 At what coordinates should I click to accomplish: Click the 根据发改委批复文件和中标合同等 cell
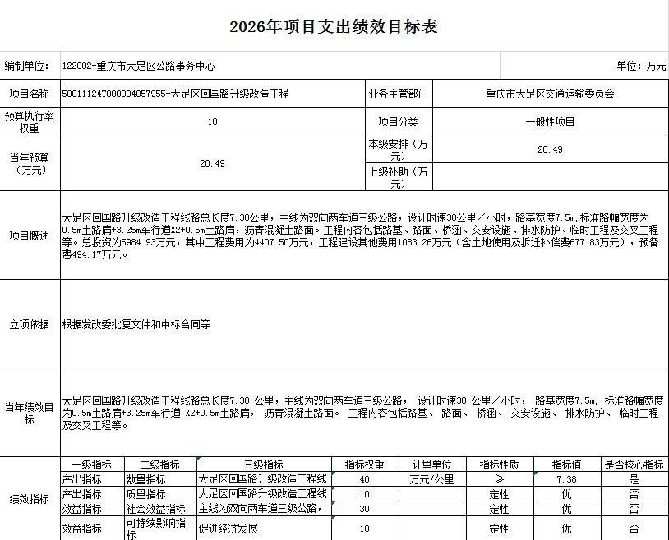(136, 324)
